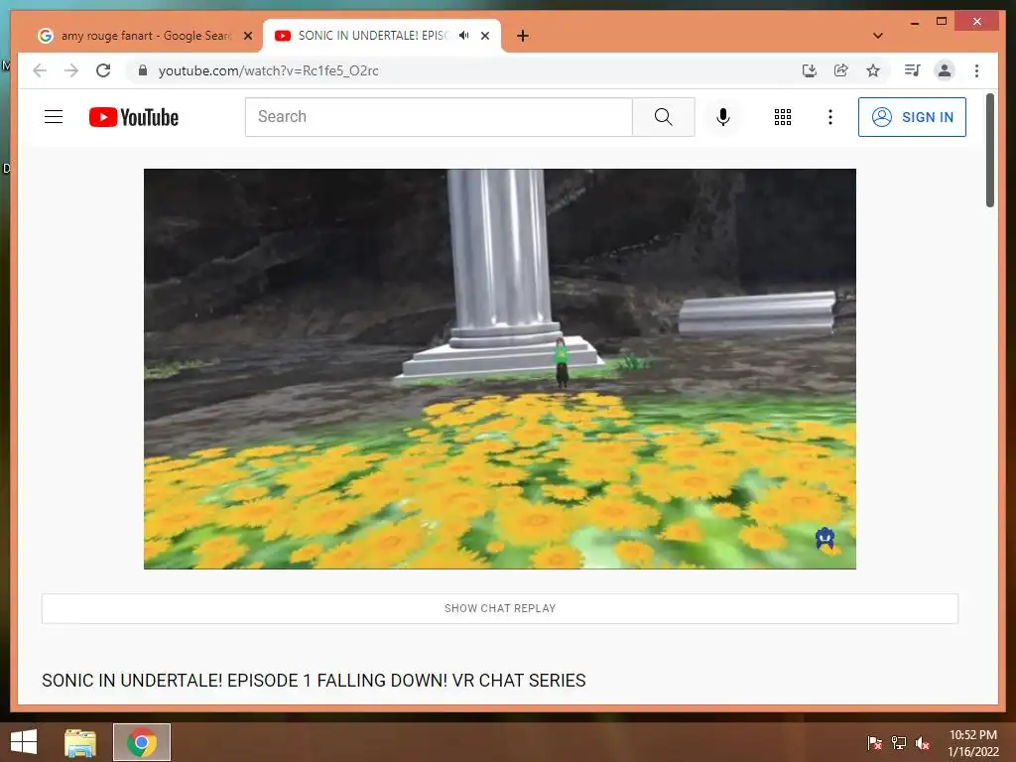1016x762 pixels.
Task: Open YouTube settings three-dot menu
Action: click(830, 117)
